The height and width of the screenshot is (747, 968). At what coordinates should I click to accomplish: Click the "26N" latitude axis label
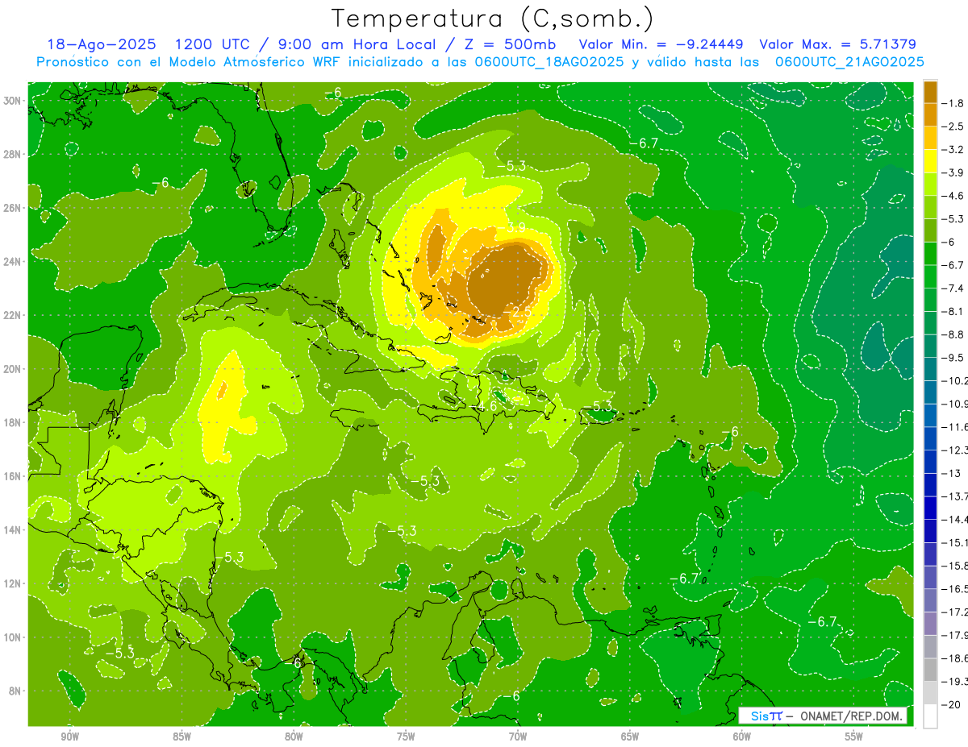coord(13,208)
